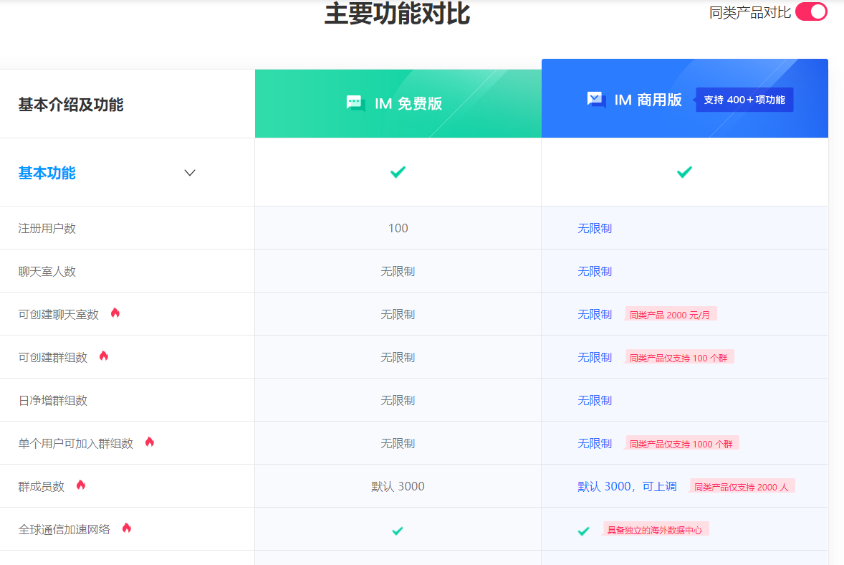
Task: Click the 商用版 checkmark for 全球通信加速网络
Action: 583,529
